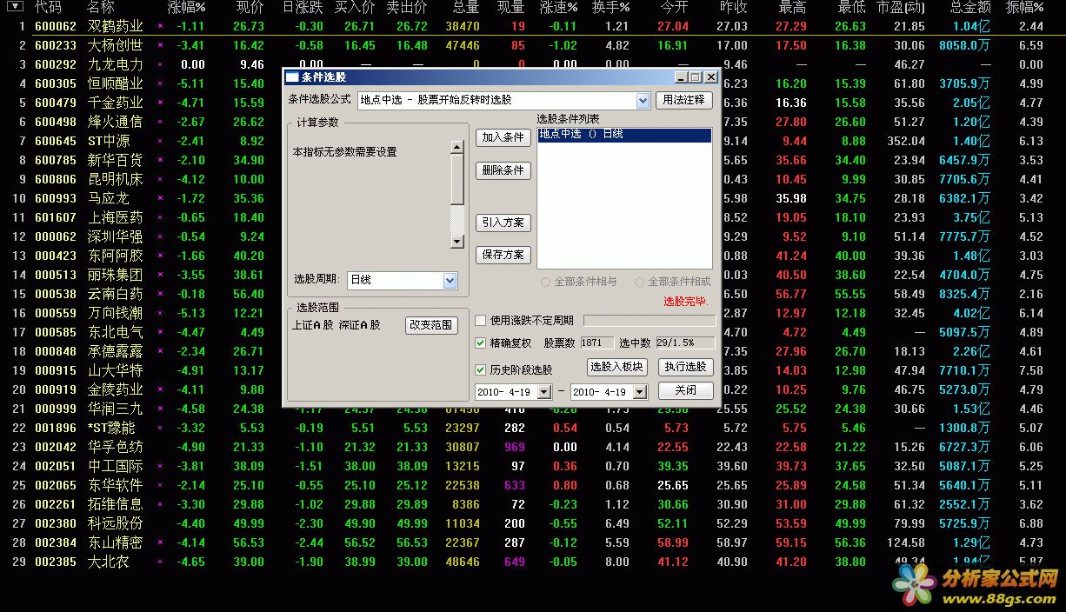Sort by 最高 column header

(792, 7)
